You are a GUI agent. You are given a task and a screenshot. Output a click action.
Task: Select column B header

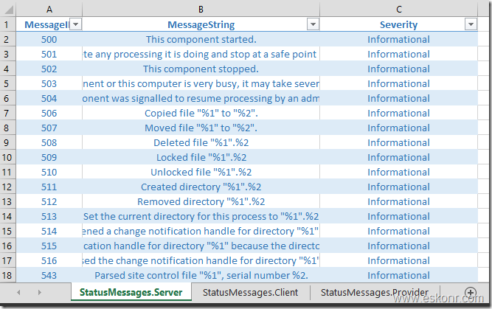pyautogui.click(x=201, y=9)
